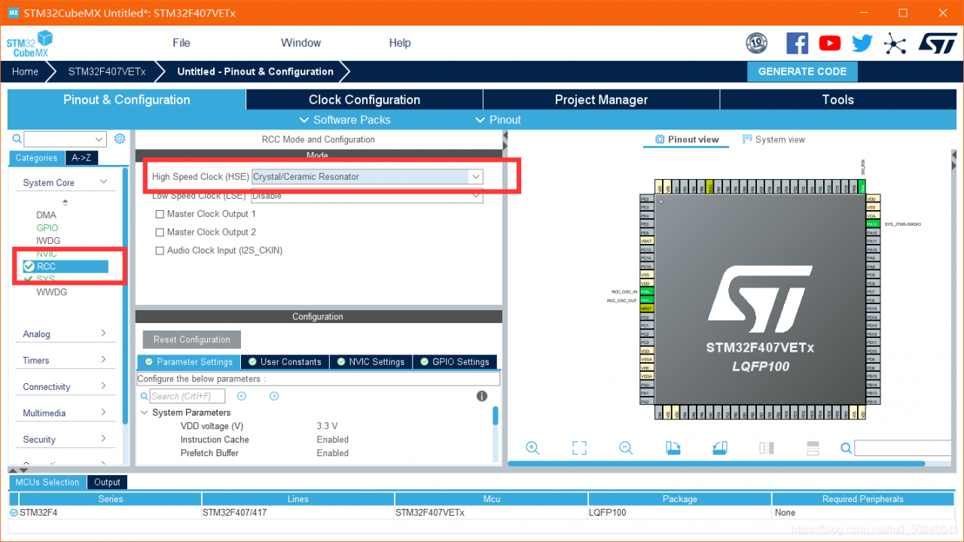Collapse System Parameters group

tap(144, 413)
